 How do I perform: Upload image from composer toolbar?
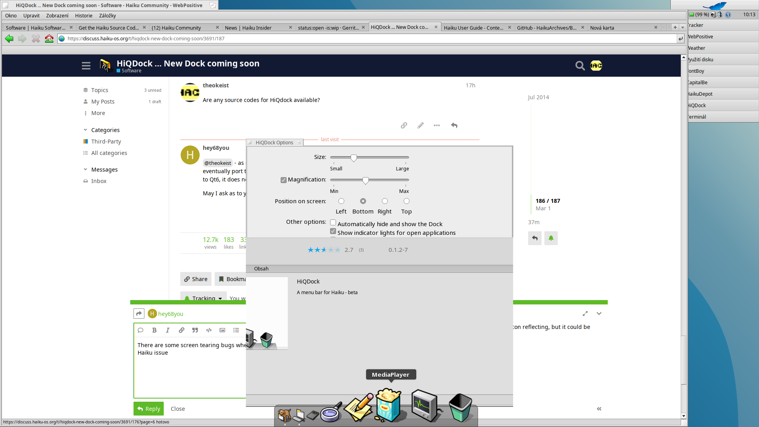pos(223,330)
